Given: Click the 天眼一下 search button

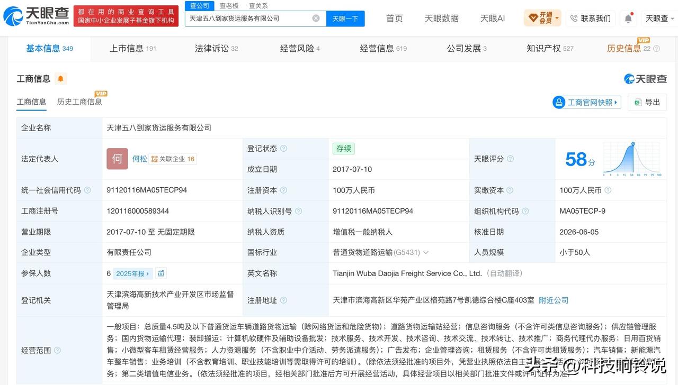Looking at the screenshot, I should (x=345, y=19).
